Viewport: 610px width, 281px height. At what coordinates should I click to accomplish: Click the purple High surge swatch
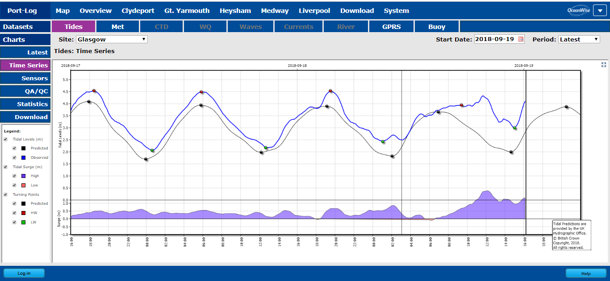[24, 176]
